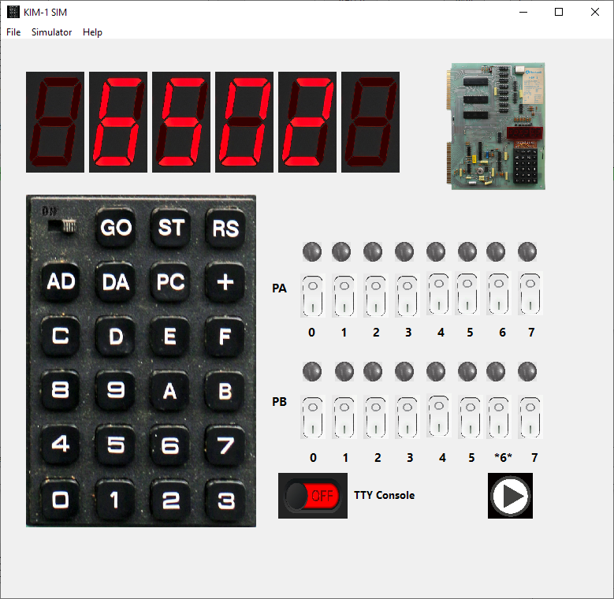Image resolution: width=614 pixels, height=599 pixels.
Task: Flip PA switch 7
Action: [530, 293]
